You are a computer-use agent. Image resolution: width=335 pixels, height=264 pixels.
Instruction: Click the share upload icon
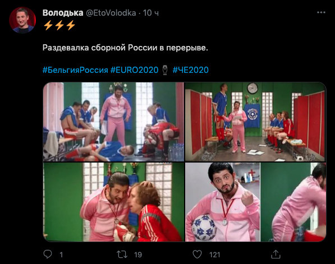(x=276, y=254)
